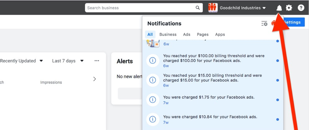Open notification settings filter icon
Viewport: 309px width, 130px height.
(264, 24)
